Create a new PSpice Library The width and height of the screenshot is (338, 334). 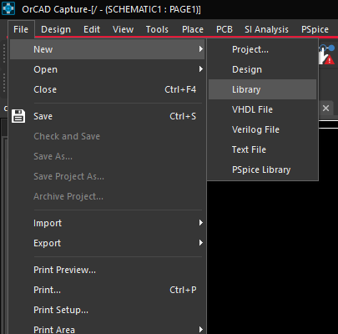[262, 170]
